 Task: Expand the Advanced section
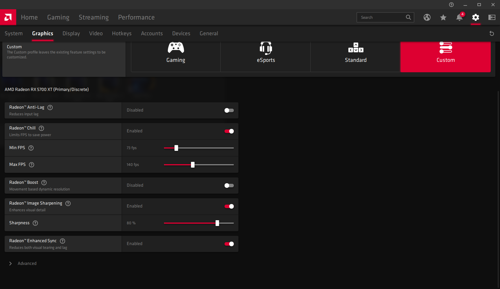point(23,264)
